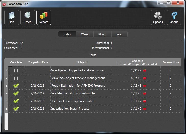Click pomodoro count '1 / 1 / 0'
The height and width of the screenshot is (134, 186).
[136, 109]
